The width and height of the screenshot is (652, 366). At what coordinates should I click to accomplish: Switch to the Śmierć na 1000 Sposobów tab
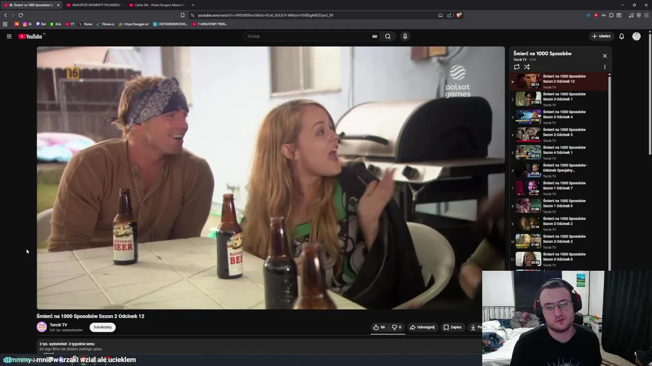coord(31,5)
